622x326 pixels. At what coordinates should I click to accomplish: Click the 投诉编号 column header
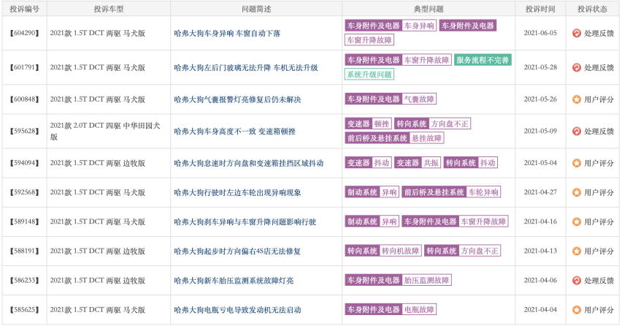pos(25,9)
